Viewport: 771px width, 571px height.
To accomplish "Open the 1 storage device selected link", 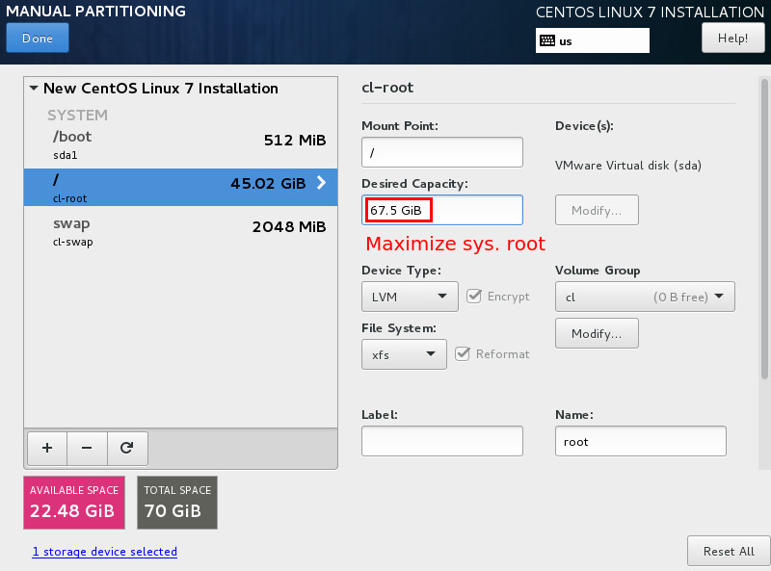I will [104, 552].
